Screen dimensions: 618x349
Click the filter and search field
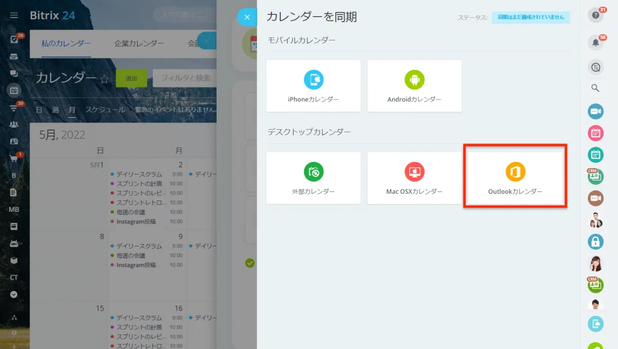pyautogui.click(x=185, y=78)
